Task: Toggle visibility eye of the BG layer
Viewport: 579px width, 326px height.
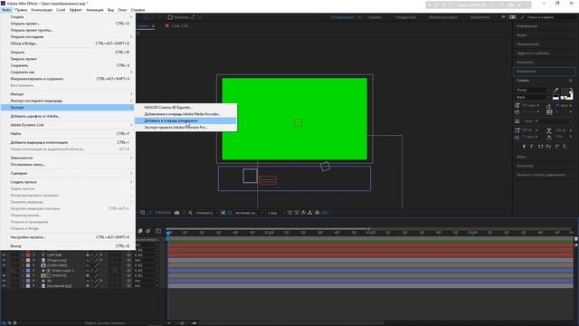Action: [x=4, y=281]
